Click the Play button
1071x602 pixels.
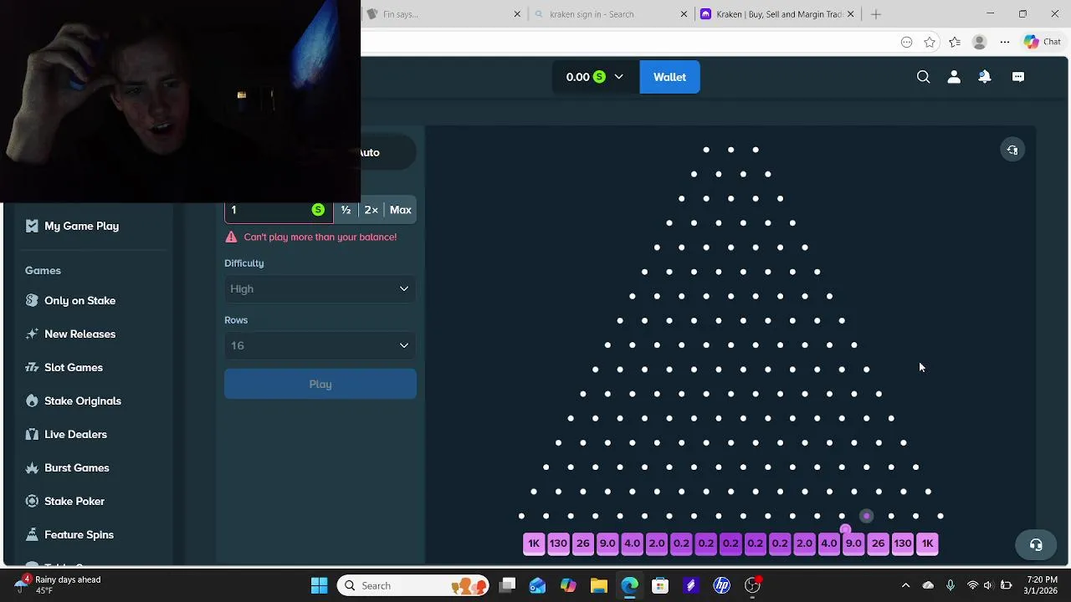(x=320, y=384)
